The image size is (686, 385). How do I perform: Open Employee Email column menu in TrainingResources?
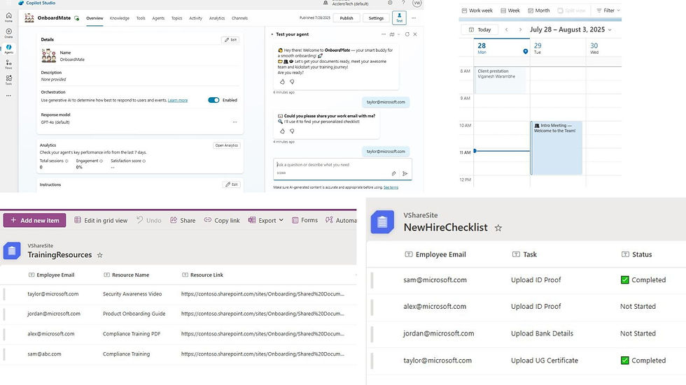pos(51,275)
